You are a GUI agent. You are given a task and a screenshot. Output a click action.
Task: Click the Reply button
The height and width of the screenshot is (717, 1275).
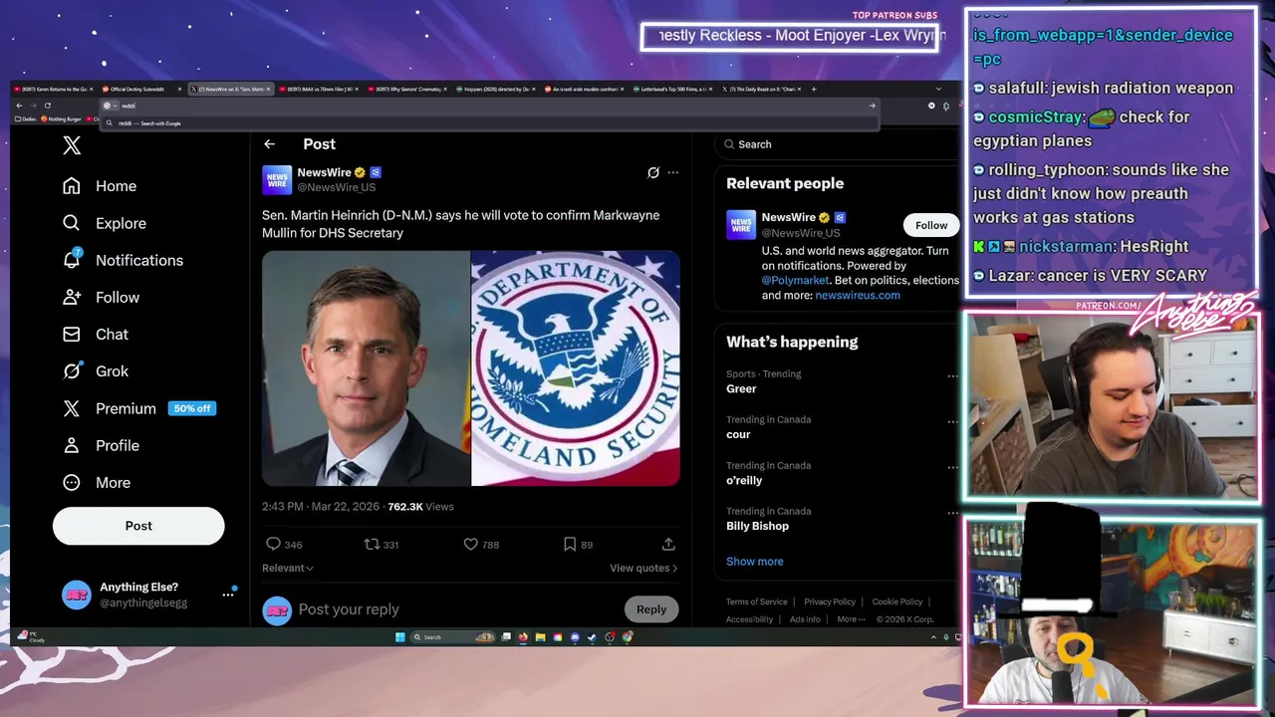(x=651, y=609)
